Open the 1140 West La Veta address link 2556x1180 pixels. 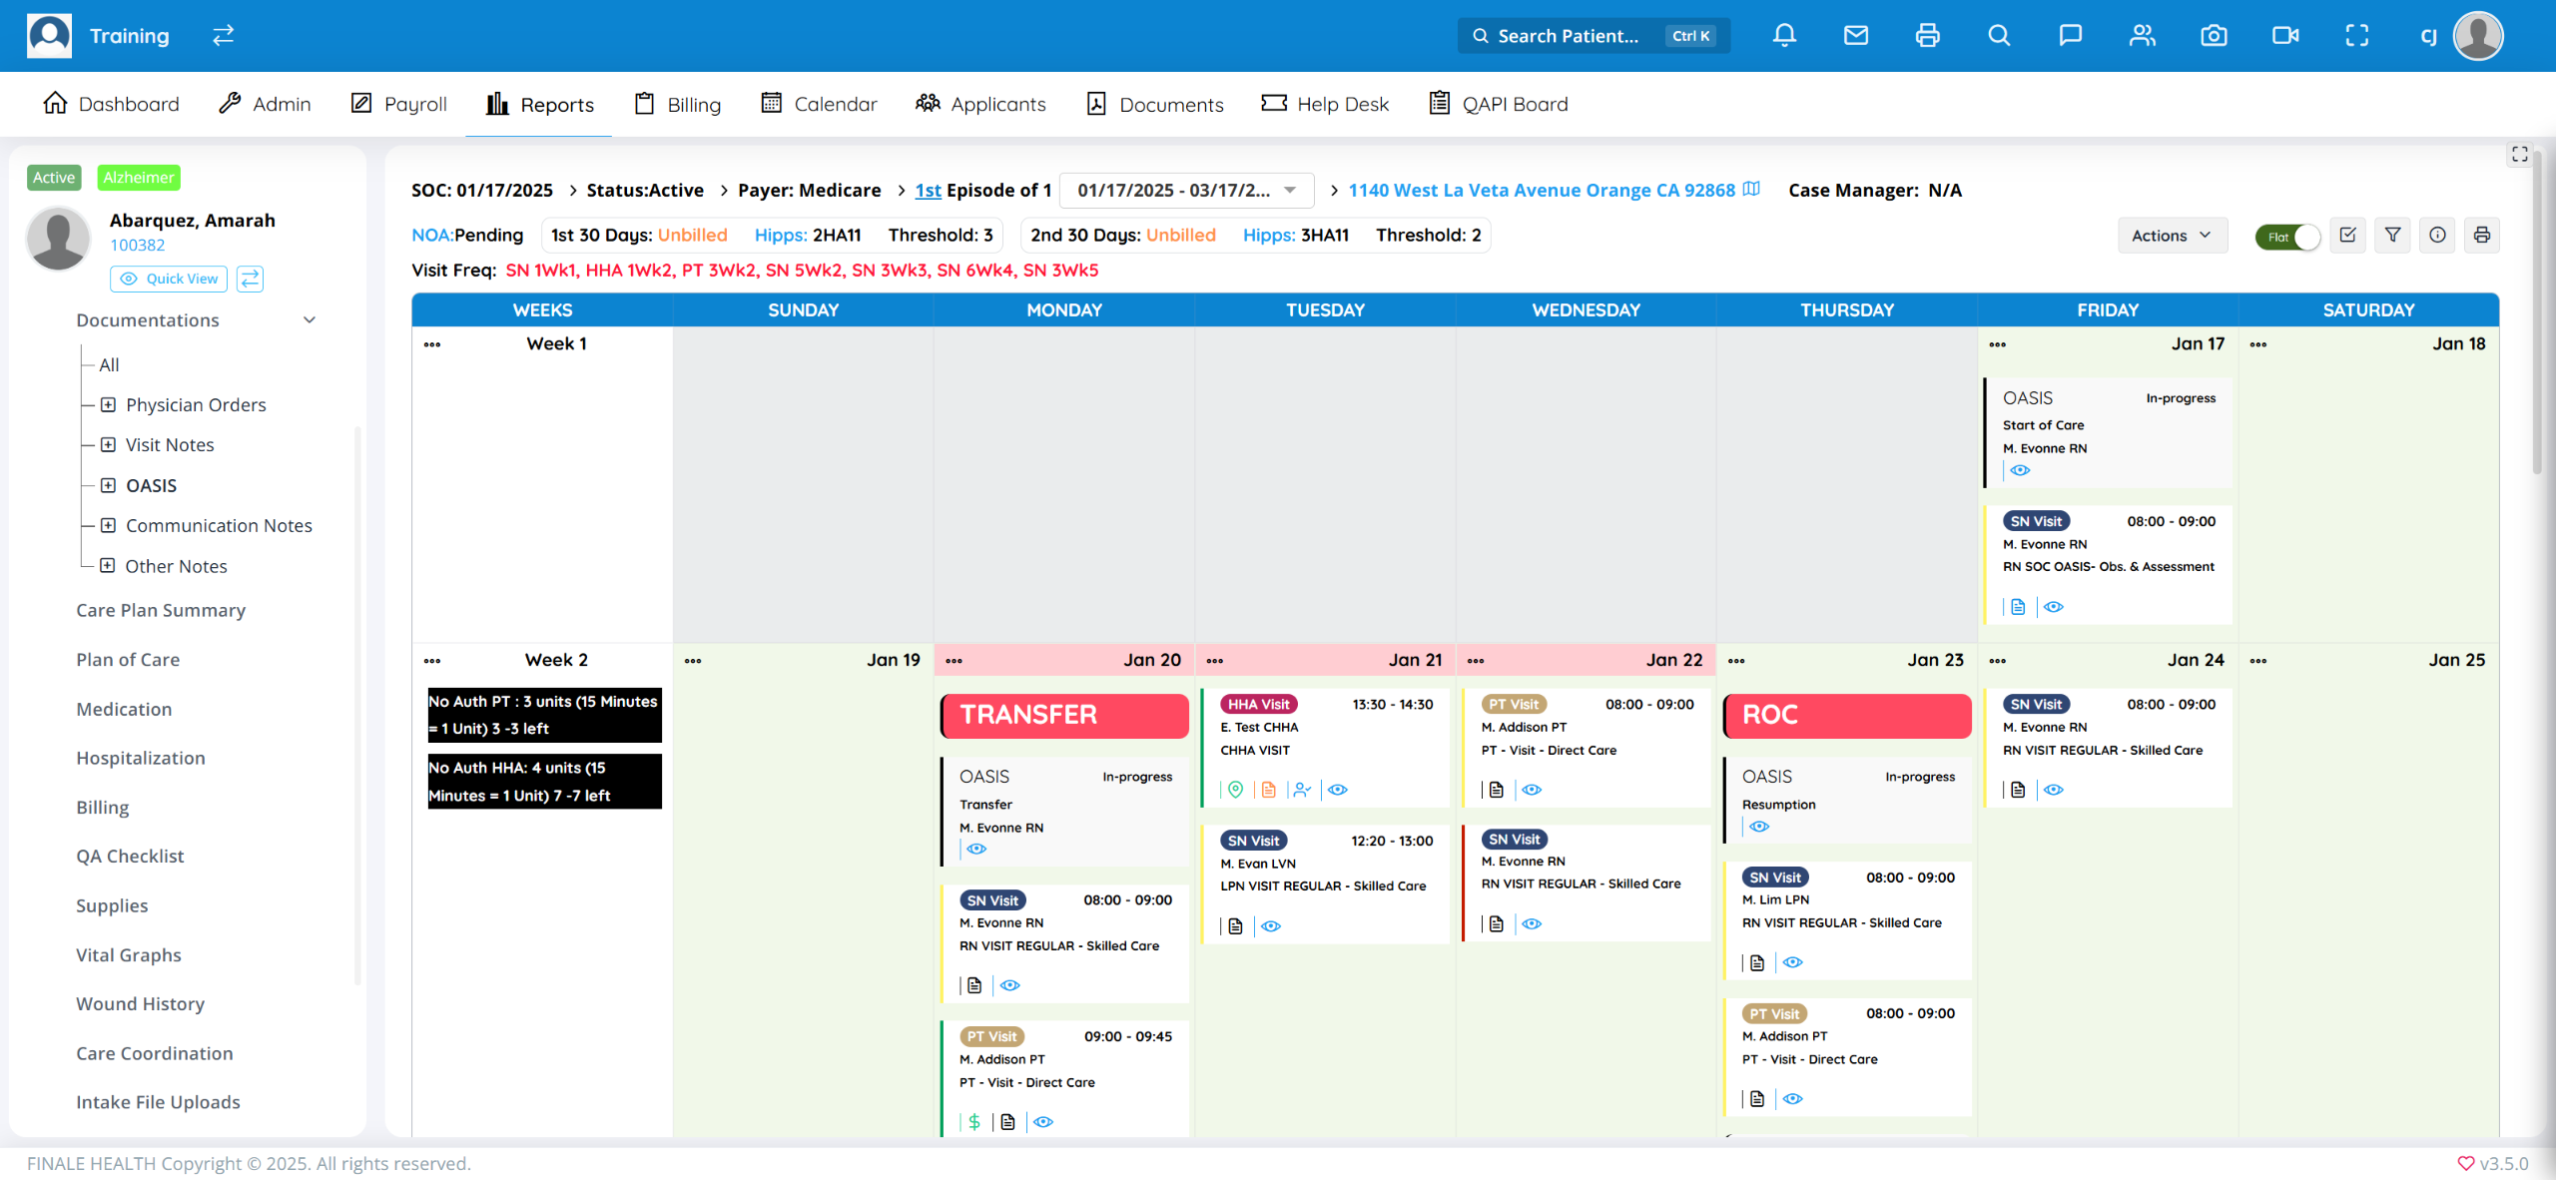(x=1542, y=190)
